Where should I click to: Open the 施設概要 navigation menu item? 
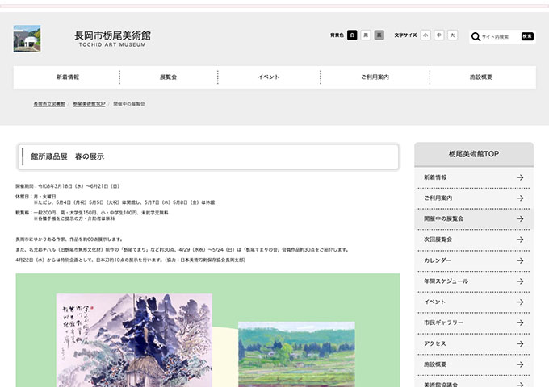[481, 77]
